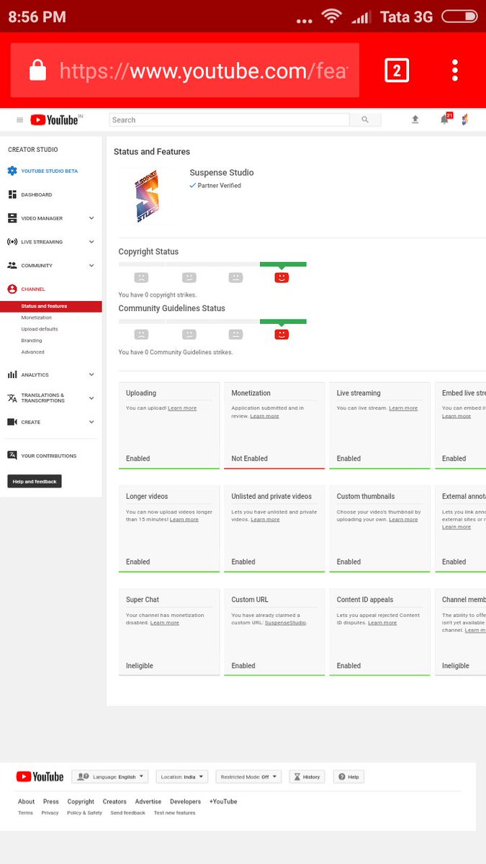Click the Community people icon
Image resolution: width=486 pixels, height=864 pixels.
coord(12,266)
